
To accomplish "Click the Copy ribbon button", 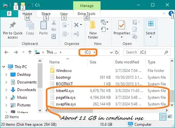I will tap(30, 28).
